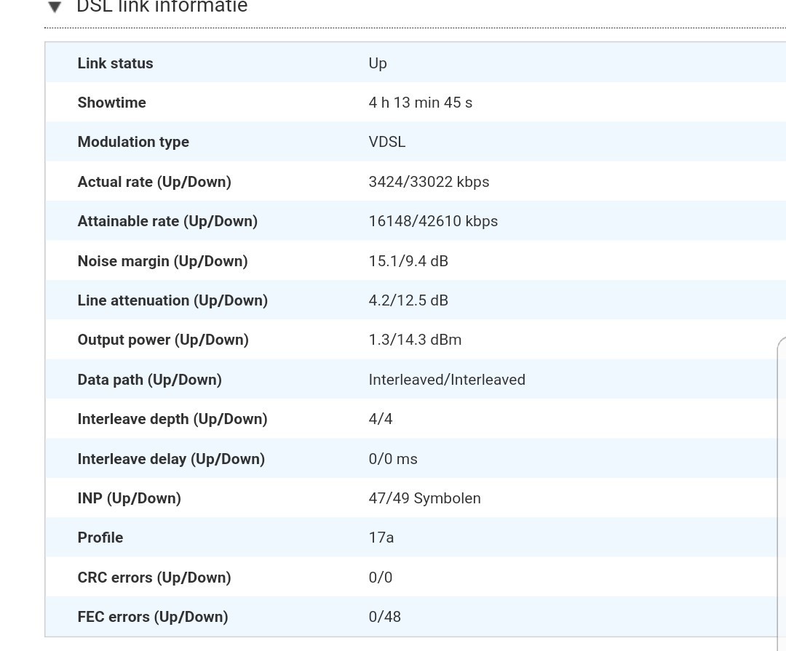Click the Showtime label
786x651 pixels.
point(111,103)
